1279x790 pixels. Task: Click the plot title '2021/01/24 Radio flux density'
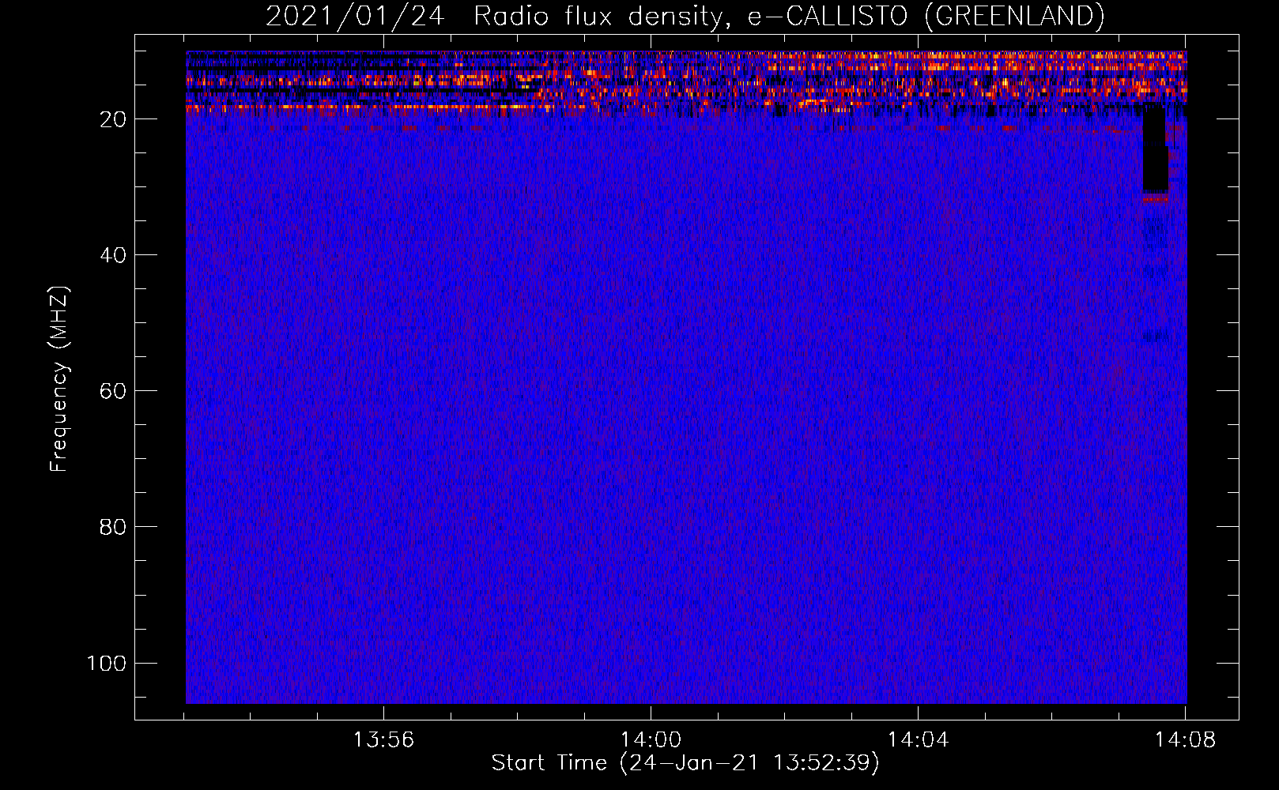click(685, 16)
